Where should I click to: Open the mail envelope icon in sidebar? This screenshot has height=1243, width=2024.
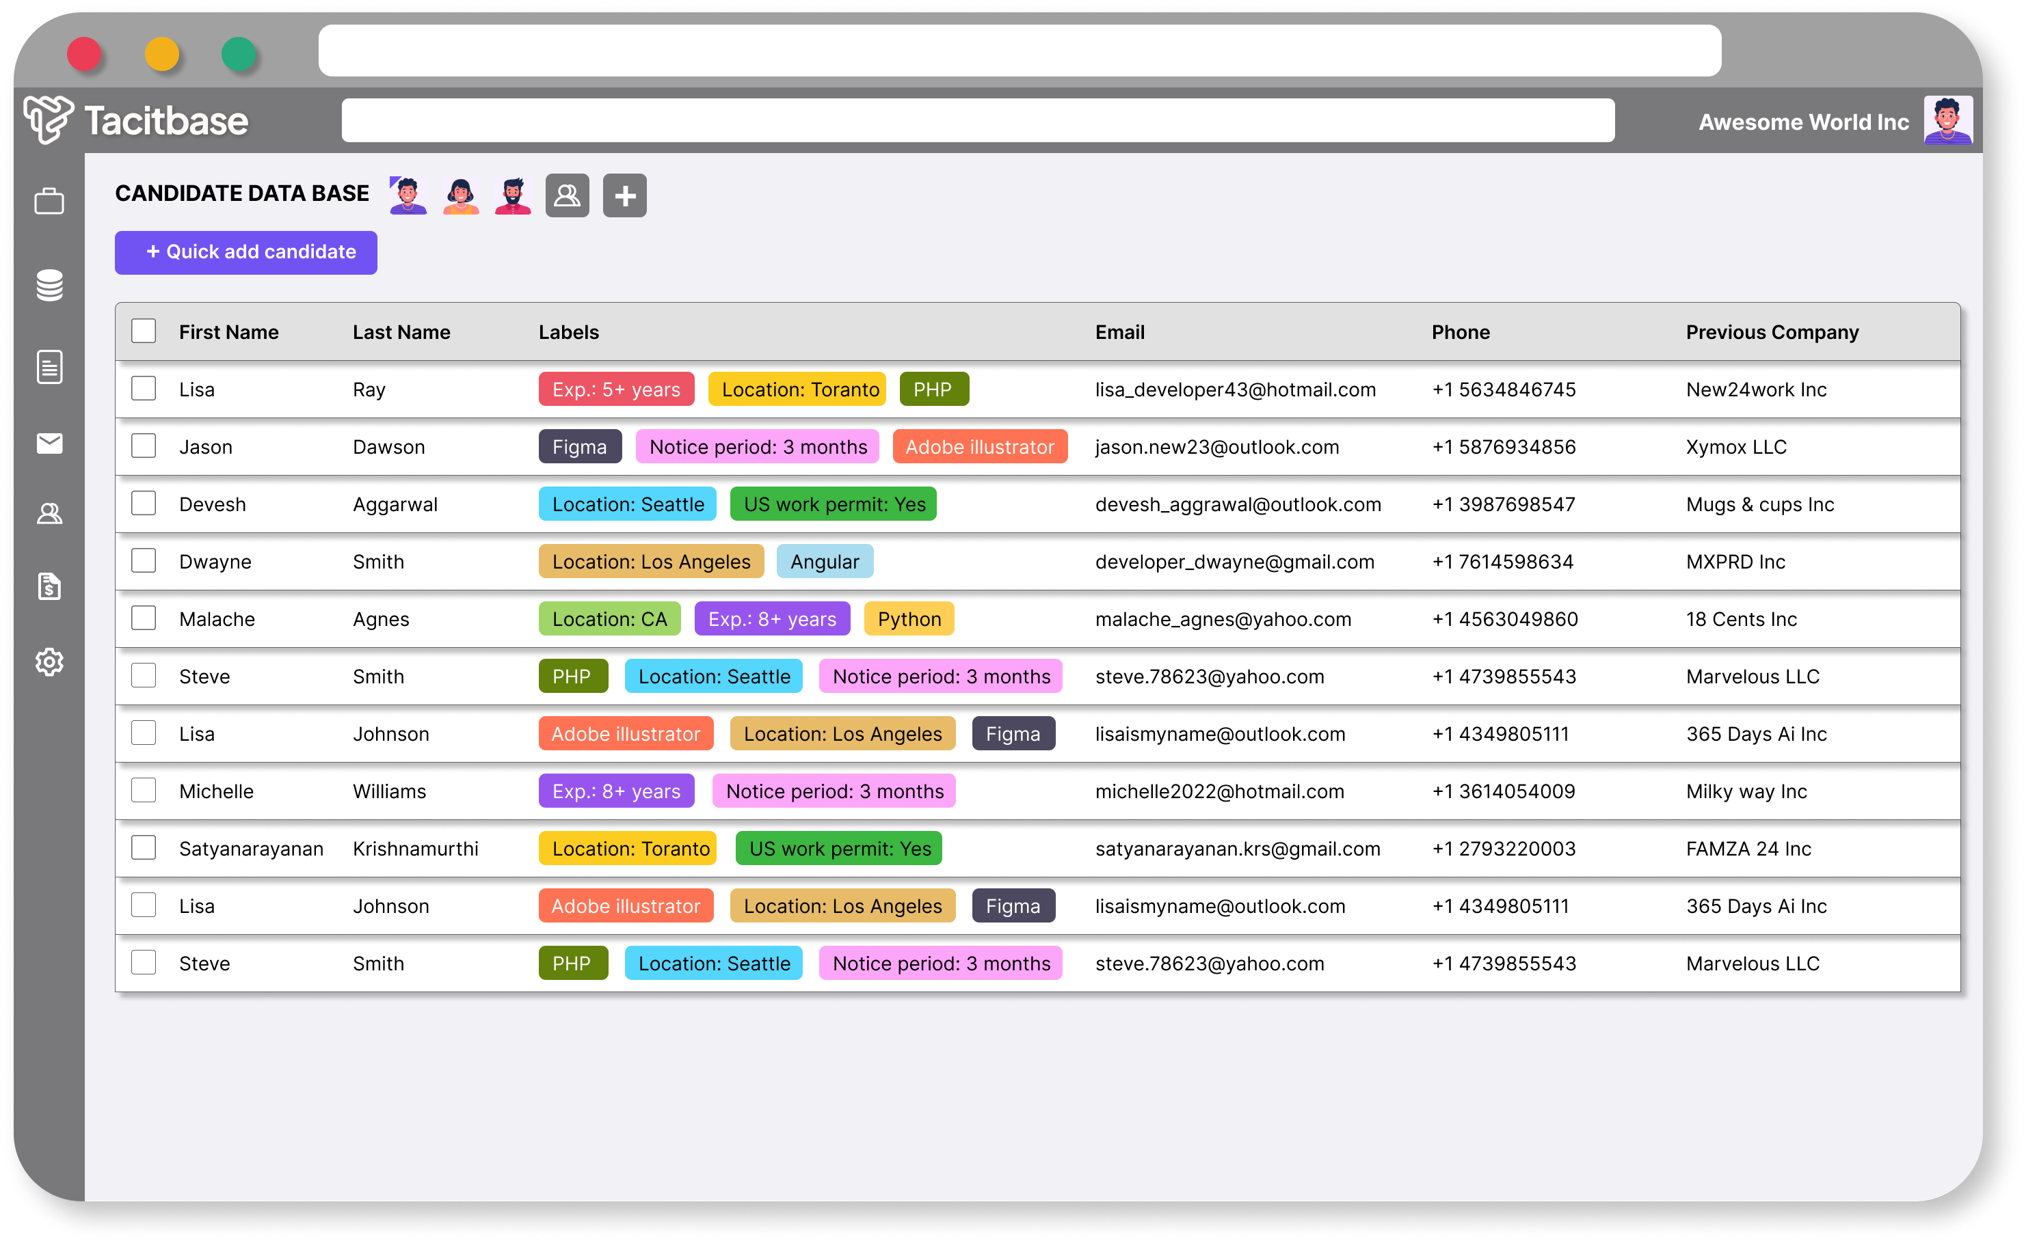[x=49, y=443]
